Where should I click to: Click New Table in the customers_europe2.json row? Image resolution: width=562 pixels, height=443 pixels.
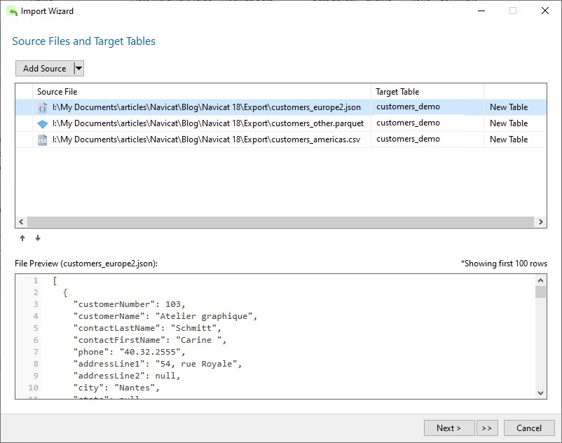coord(509,107)
